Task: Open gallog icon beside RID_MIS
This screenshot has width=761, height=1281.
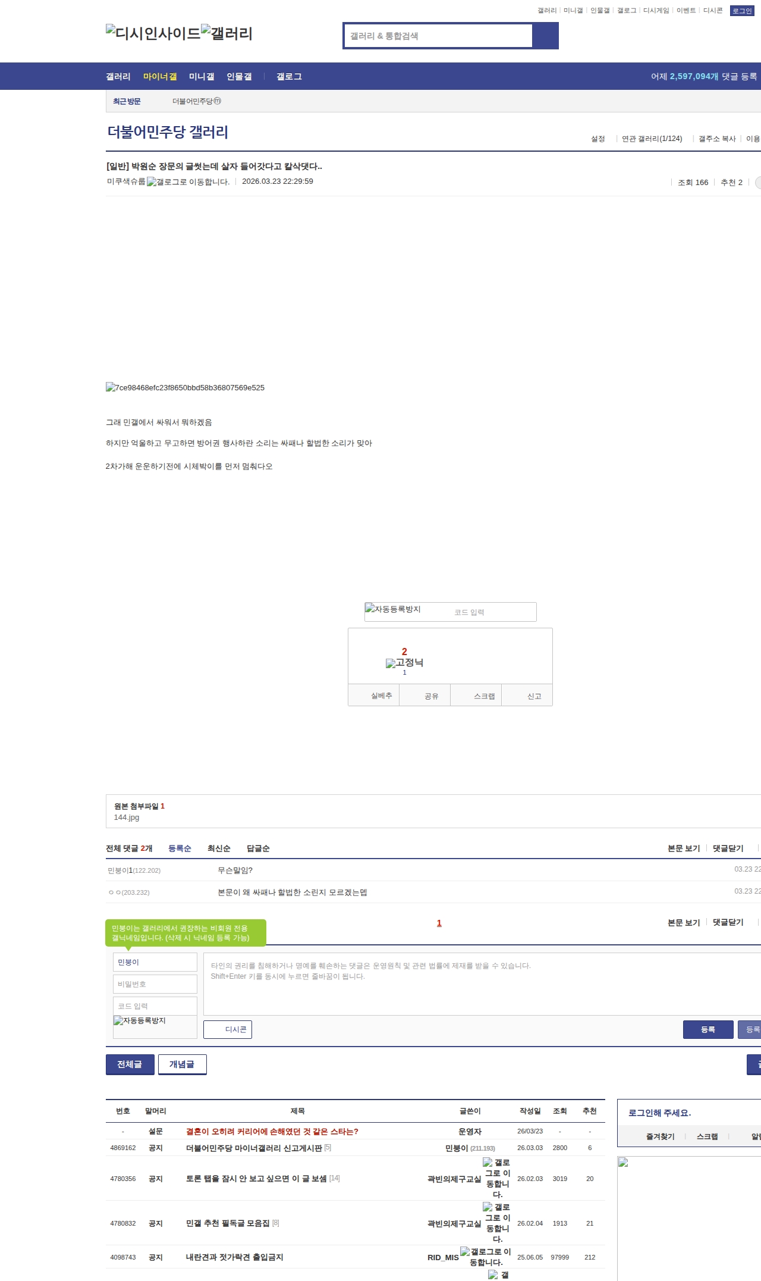Action: [486, 1257]
